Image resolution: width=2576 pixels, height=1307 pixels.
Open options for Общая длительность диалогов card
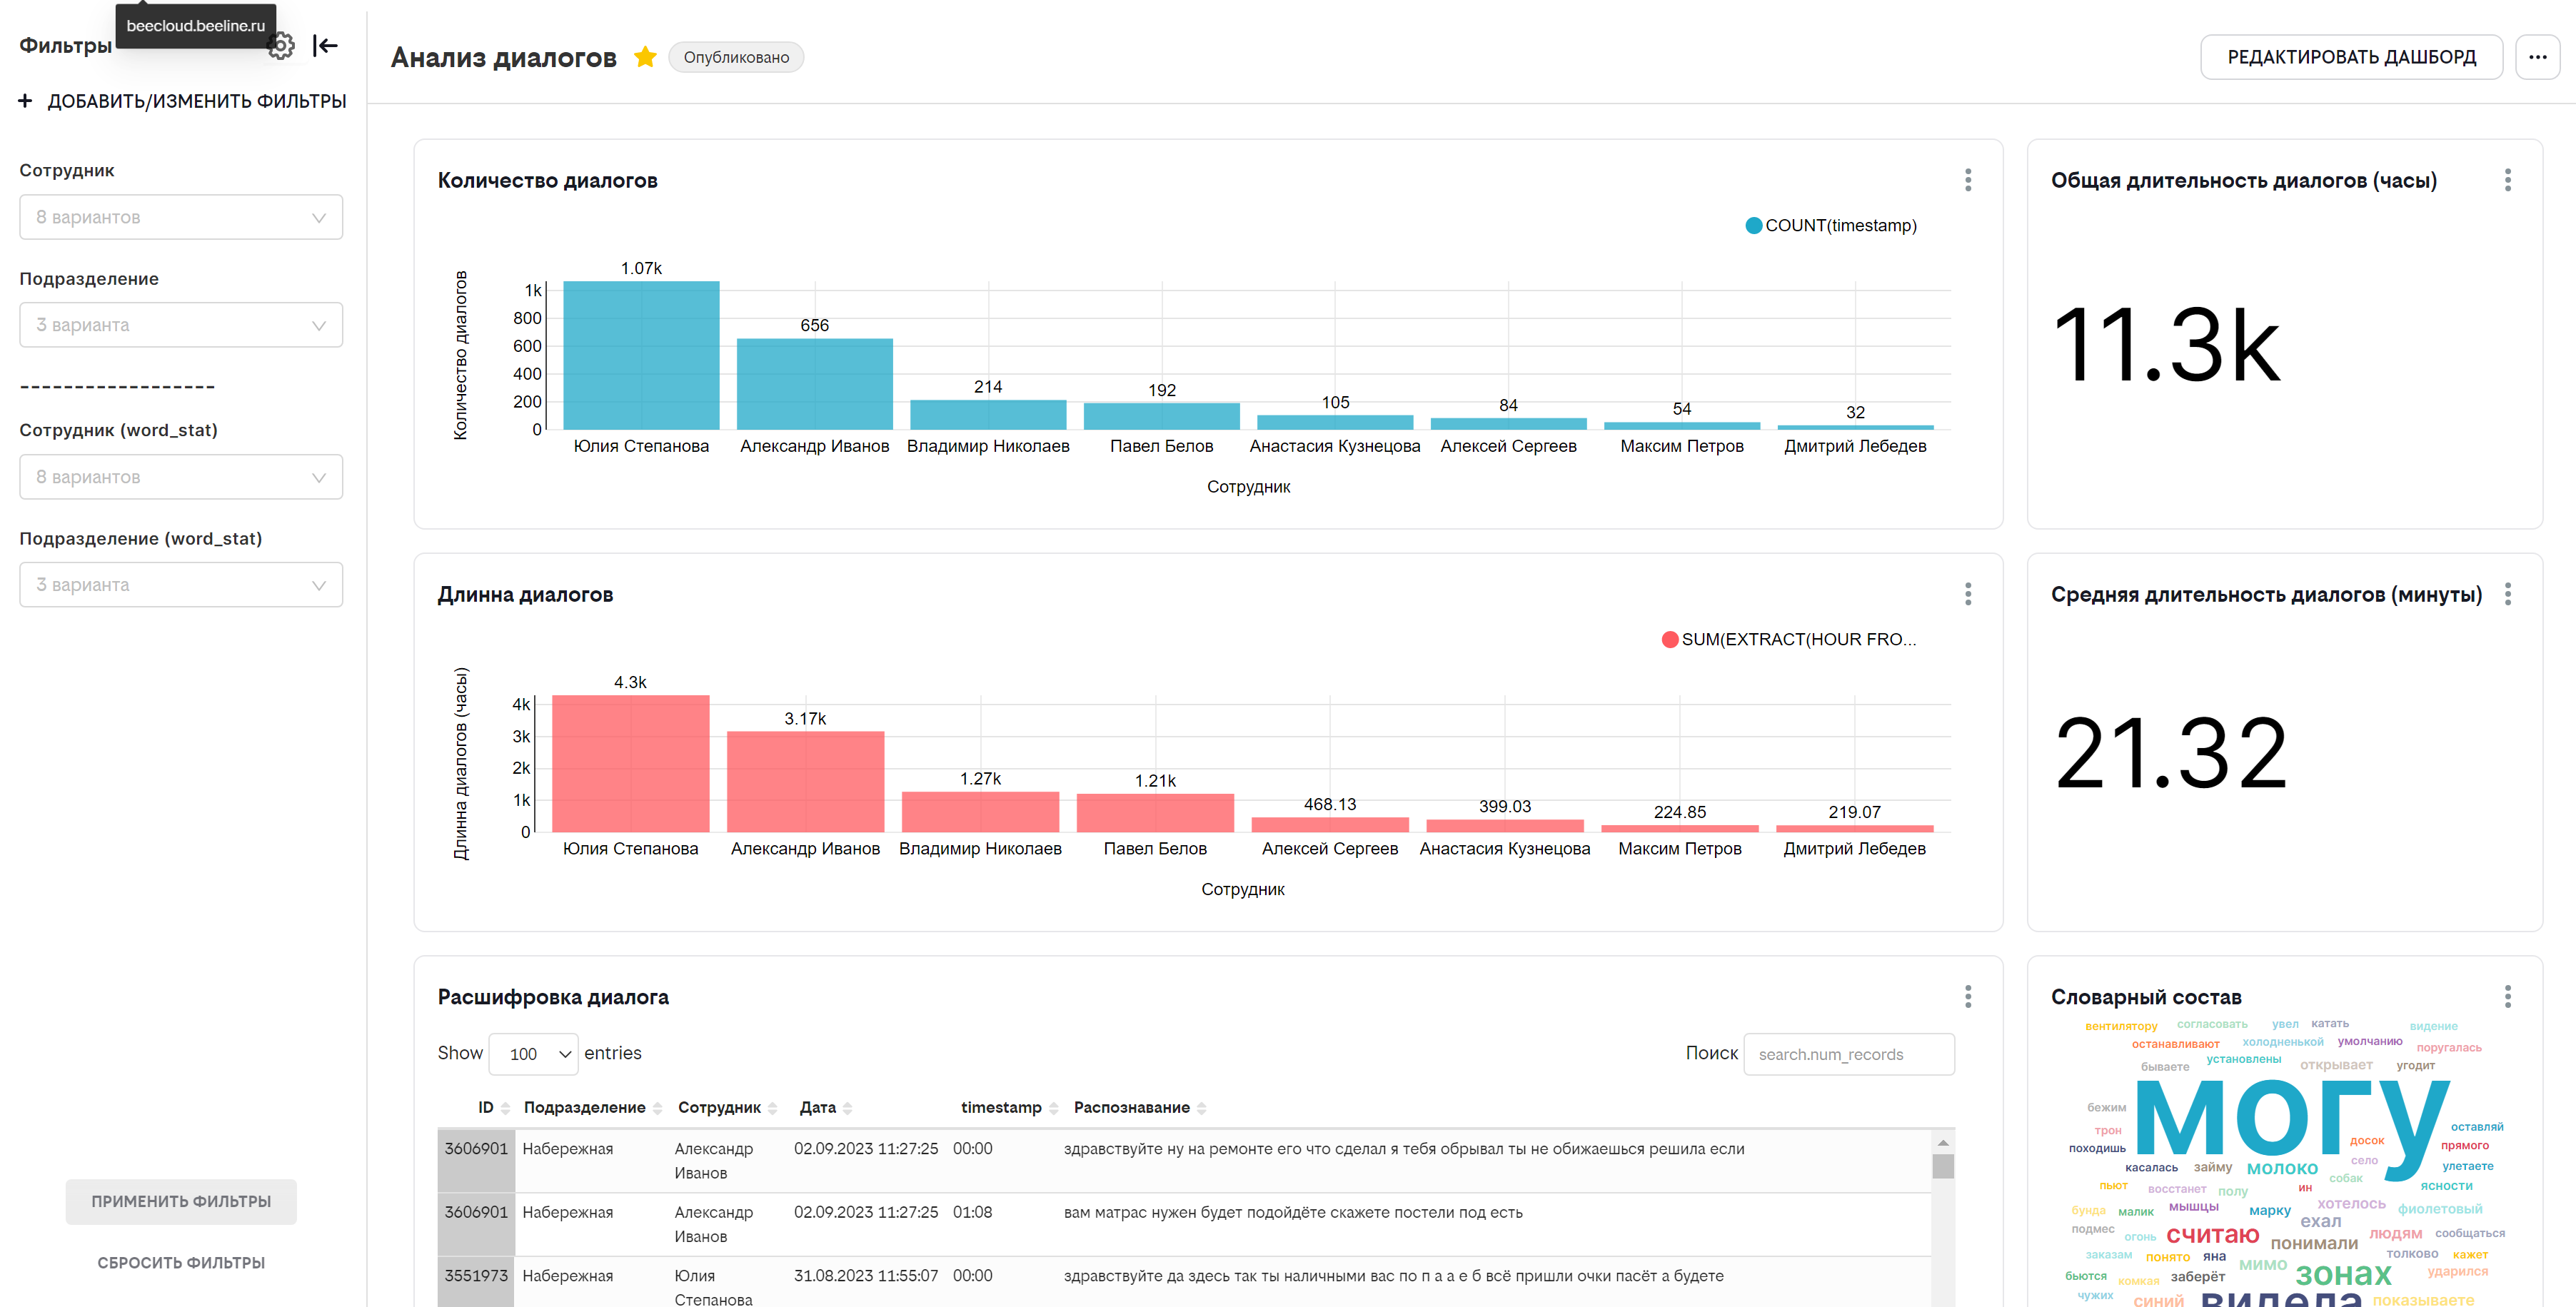[2507, 180]
